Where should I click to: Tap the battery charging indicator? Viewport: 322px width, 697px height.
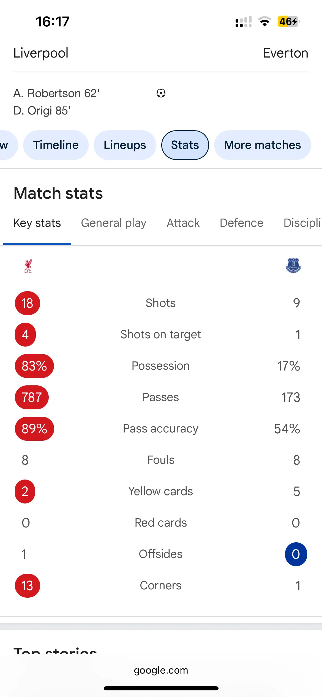point(288,21)
